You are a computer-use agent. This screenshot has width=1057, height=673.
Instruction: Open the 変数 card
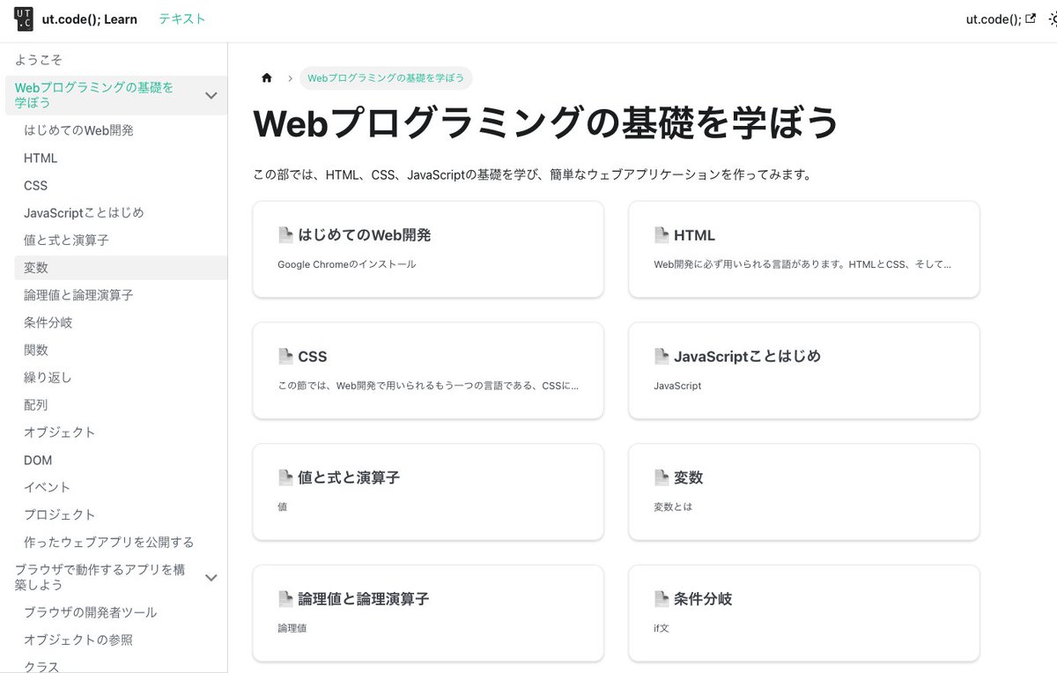click(803, 492)
